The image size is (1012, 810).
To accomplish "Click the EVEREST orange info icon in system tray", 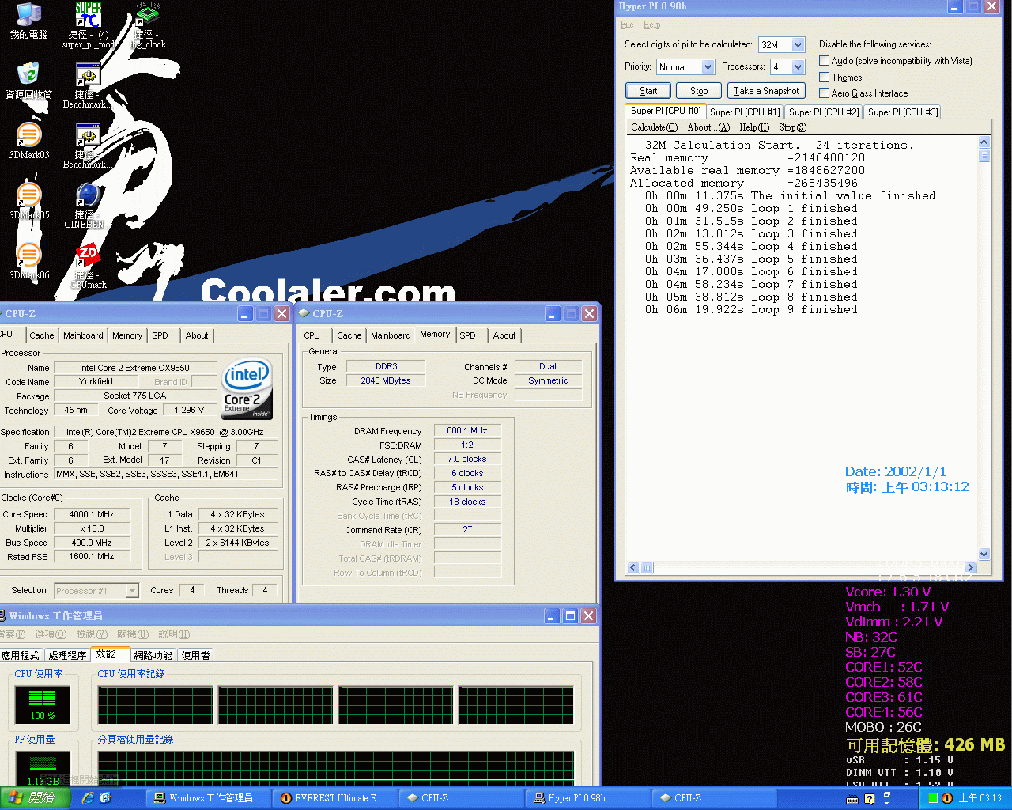I will [x=947, y=798].
